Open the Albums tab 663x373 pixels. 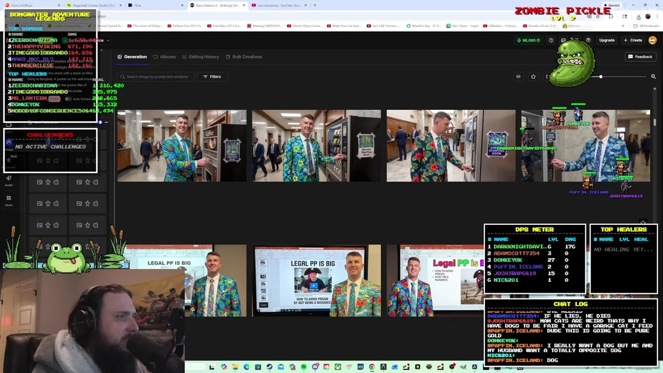click(164, 56)
